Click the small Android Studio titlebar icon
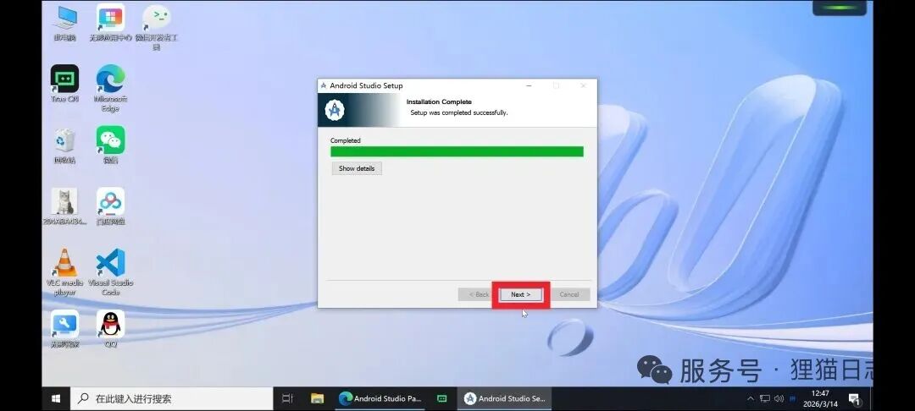Image resolution: width=915 pixels, height=411 pixels. [324, 85]
